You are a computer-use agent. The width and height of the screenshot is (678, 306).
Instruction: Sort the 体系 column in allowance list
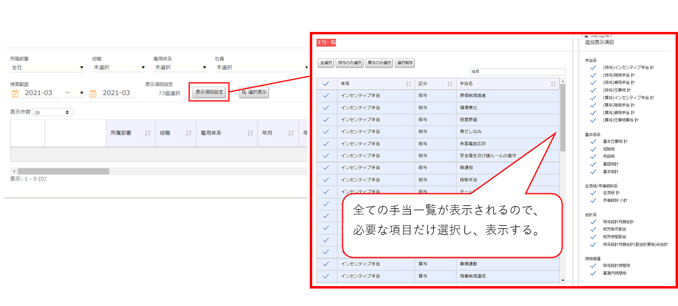[408, 84]
